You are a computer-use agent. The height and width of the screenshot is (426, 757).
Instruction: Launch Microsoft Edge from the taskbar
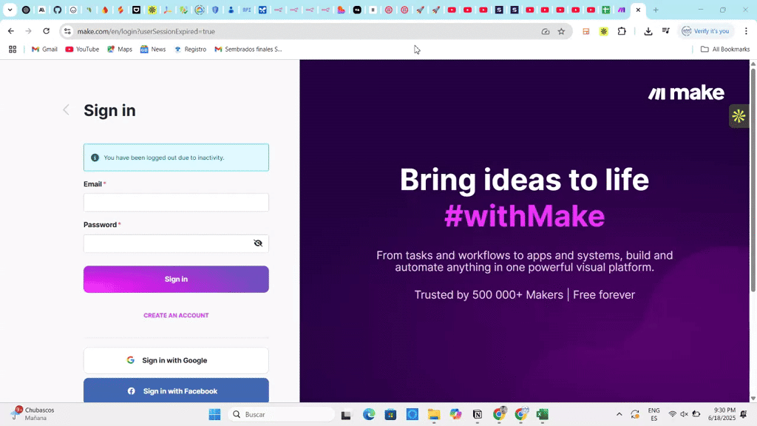point(369,414)
